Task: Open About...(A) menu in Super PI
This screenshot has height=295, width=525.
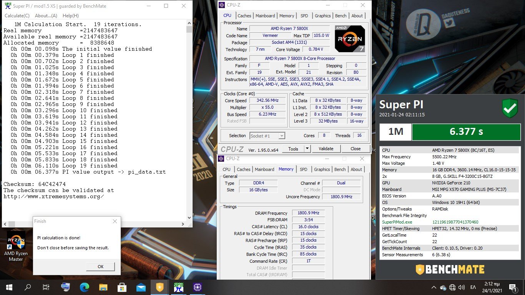Action: coord(46,16)
